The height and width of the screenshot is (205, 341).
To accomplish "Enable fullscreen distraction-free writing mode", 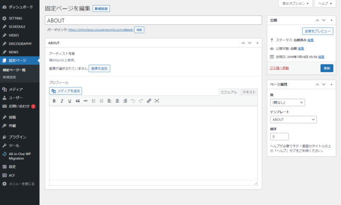I will pyautogui.click(x=157, y=101).
